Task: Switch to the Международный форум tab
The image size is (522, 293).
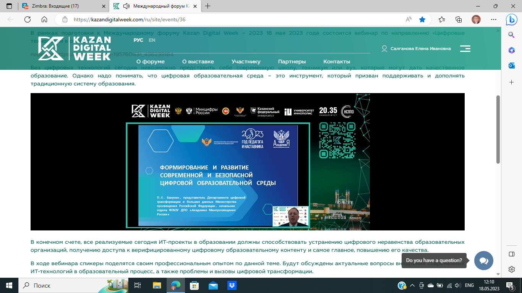Action: pos(155,6)
